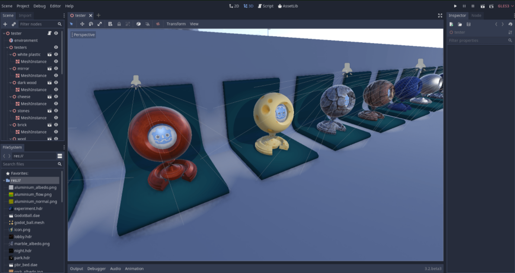Open white plastic scene in editor icon
515x273 pixels.
(x=49, y=54)
